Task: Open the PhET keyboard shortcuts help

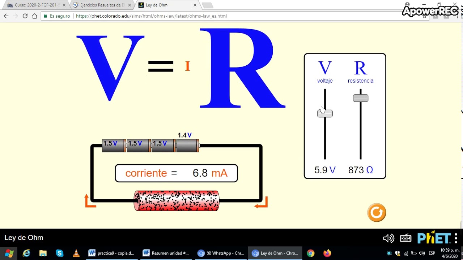Action: [x=406, y=238]
